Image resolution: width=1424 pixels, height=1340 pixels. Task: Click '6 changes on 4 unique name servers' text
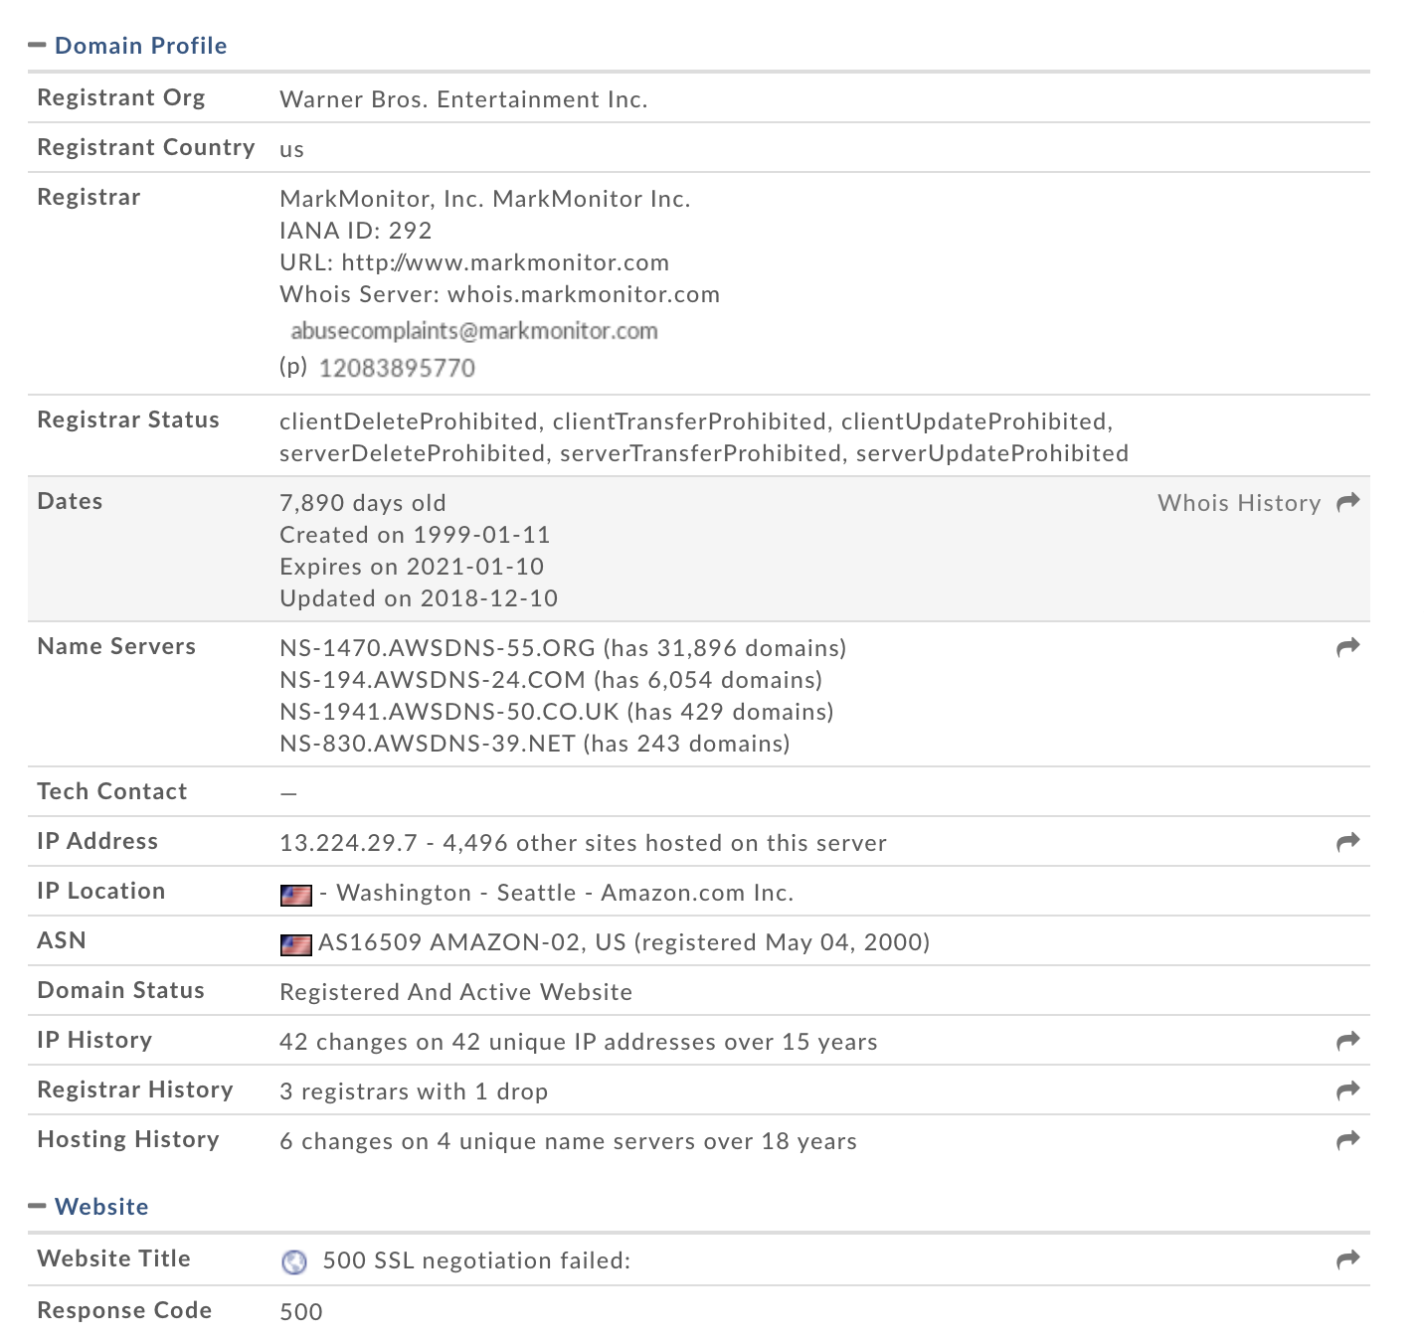pyautogui.click(x=488, y=1141)
